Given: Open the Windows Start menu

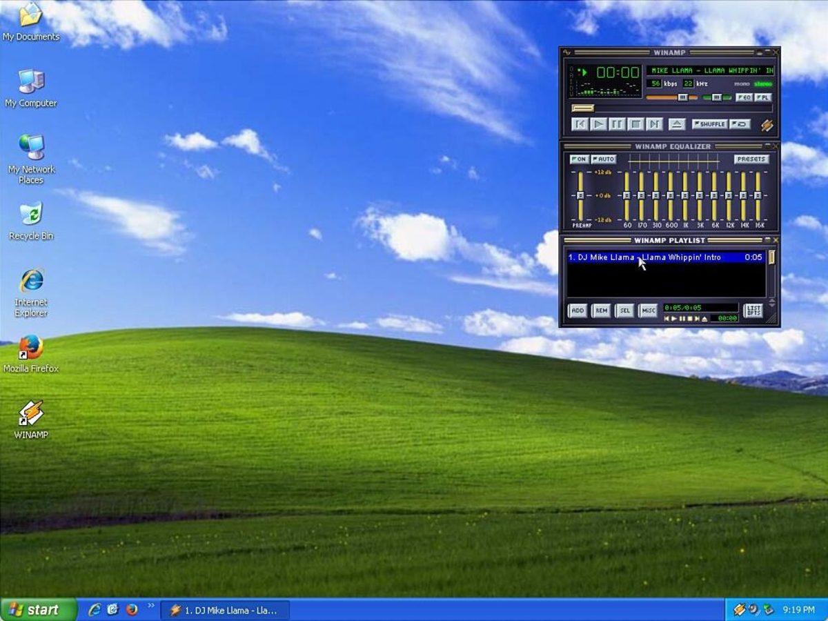Looking at the screenshot, I should click(39, 609).
